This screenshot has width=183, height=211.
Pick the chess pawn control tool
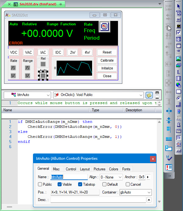coord(178,125)
